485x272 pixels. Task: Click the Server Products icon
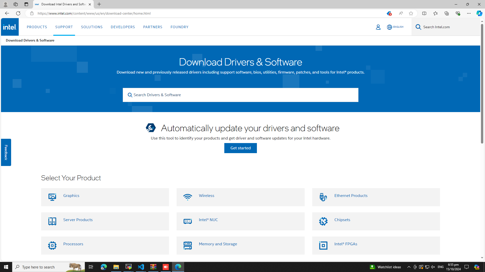(x=52, y=221)
